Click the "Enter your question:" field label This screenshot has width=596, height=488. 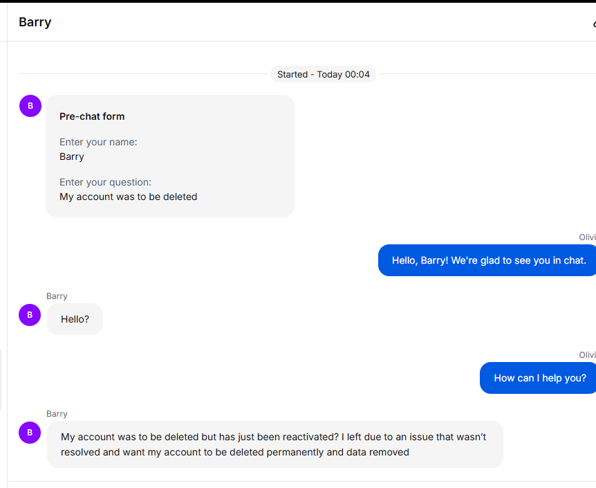click(x=105, y=182)
